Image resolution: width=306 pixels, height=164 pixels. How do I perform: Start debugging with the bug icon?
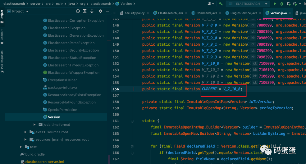282,4
